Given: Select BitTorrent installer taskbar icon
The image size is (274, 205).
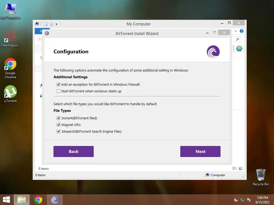Looking at the screenshot, I should tap(55, 200).
